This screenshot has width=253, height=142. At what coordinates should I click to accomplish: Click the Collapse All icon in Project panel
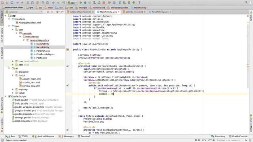pyautogui.click(x=52, y=12)
